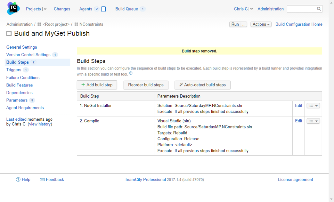Click the search magnifier icon
This screenshot has height=202, width=334.
(x=319, y=9)
